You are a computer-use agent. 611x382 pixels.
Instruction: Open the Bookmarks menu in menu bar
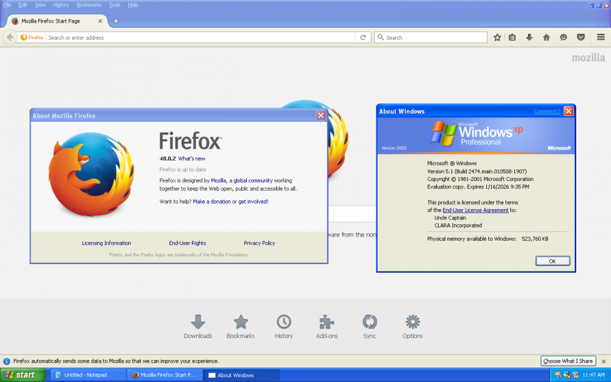pos(89,5)
